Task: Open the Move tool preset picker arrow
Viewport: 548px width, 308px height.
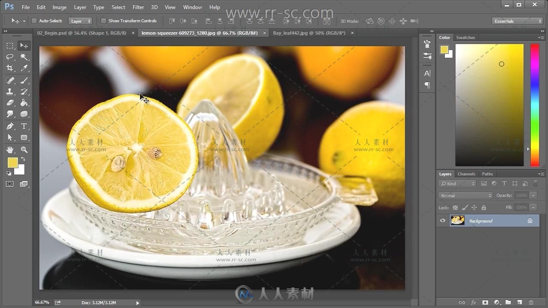Action: tap(24, 21)
